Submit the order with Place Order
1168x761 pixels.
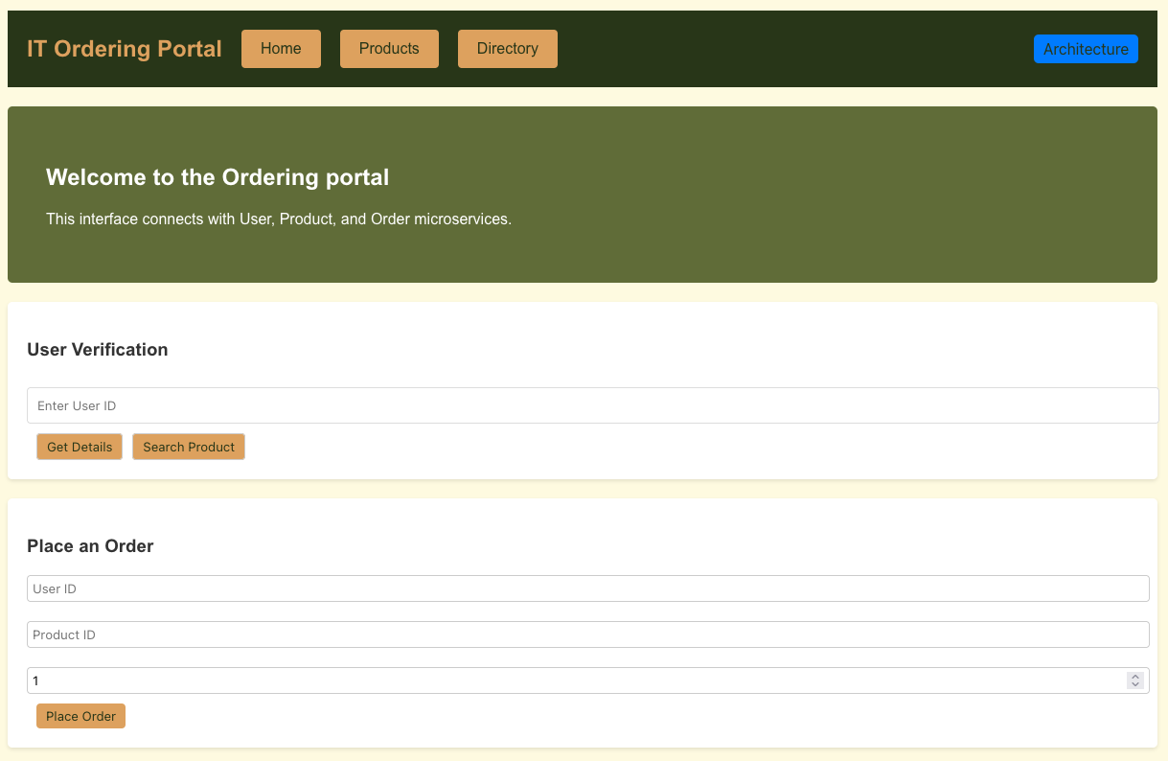(80, 715)
